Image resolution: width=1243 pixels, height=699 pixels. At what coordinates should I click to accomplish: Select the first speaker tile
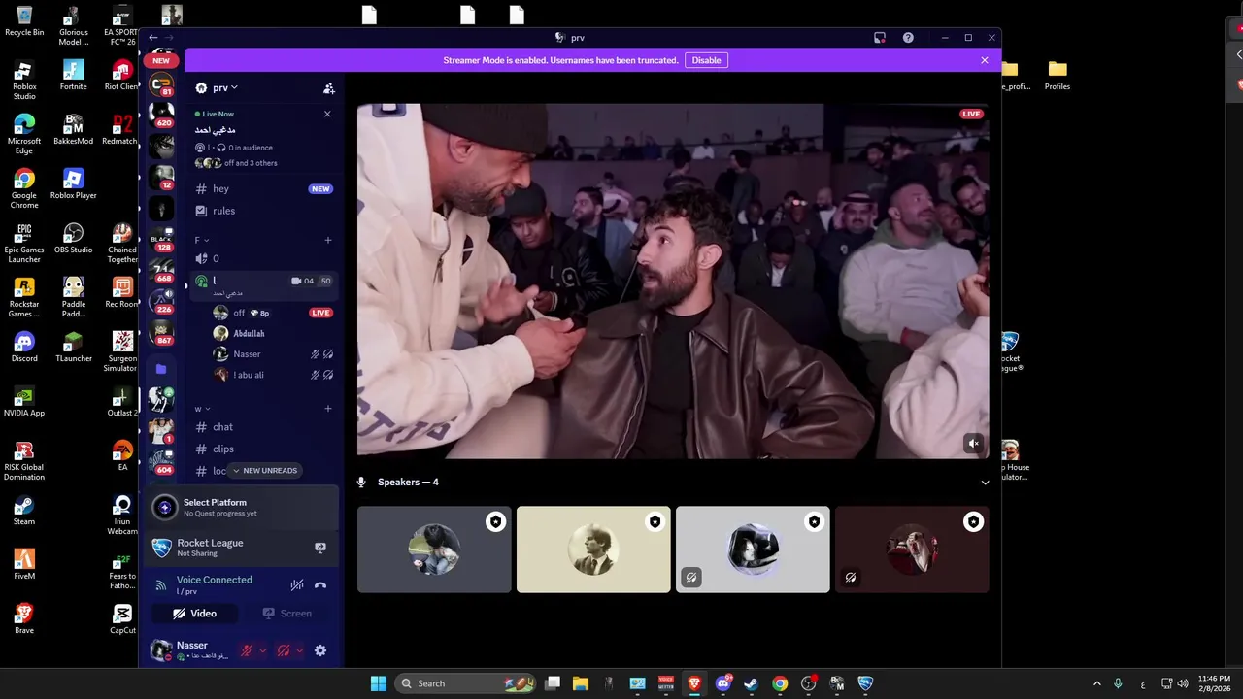(x=434, y=549)
